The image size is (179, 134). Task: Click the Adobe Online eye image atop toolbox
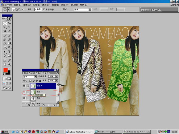pos(7,19)
